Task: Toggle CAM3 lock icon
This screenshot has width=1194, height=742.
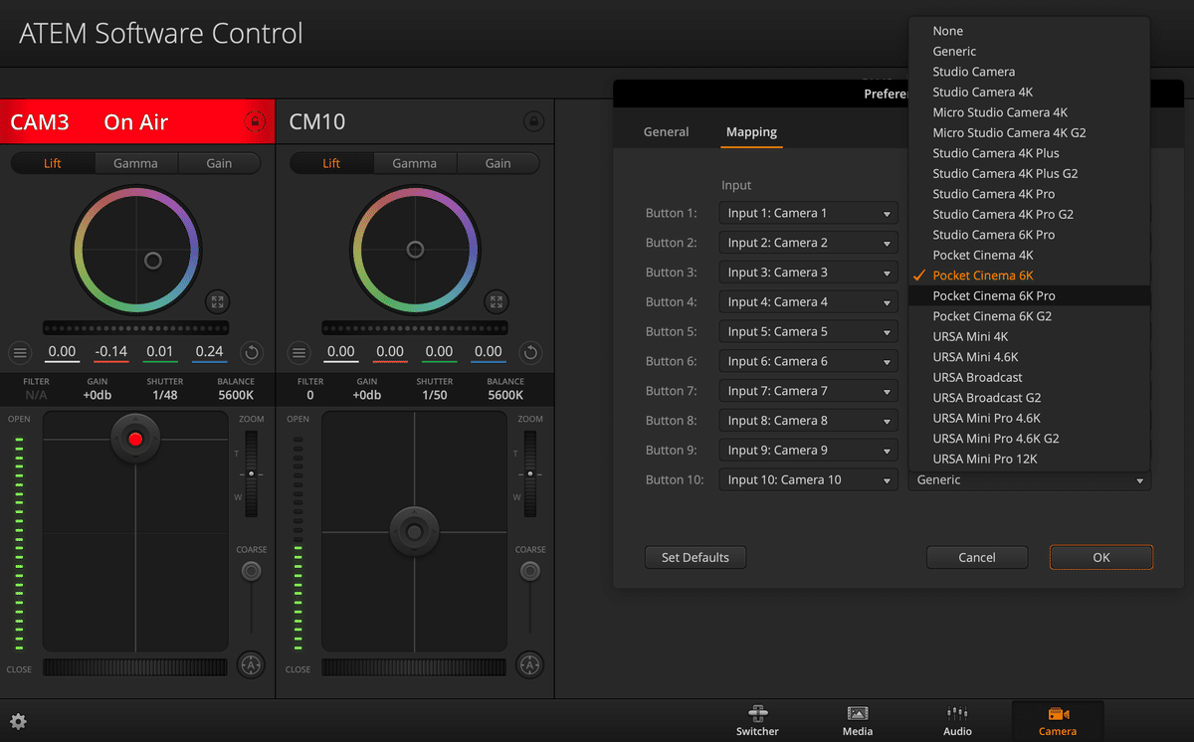Action: point(255,122)
